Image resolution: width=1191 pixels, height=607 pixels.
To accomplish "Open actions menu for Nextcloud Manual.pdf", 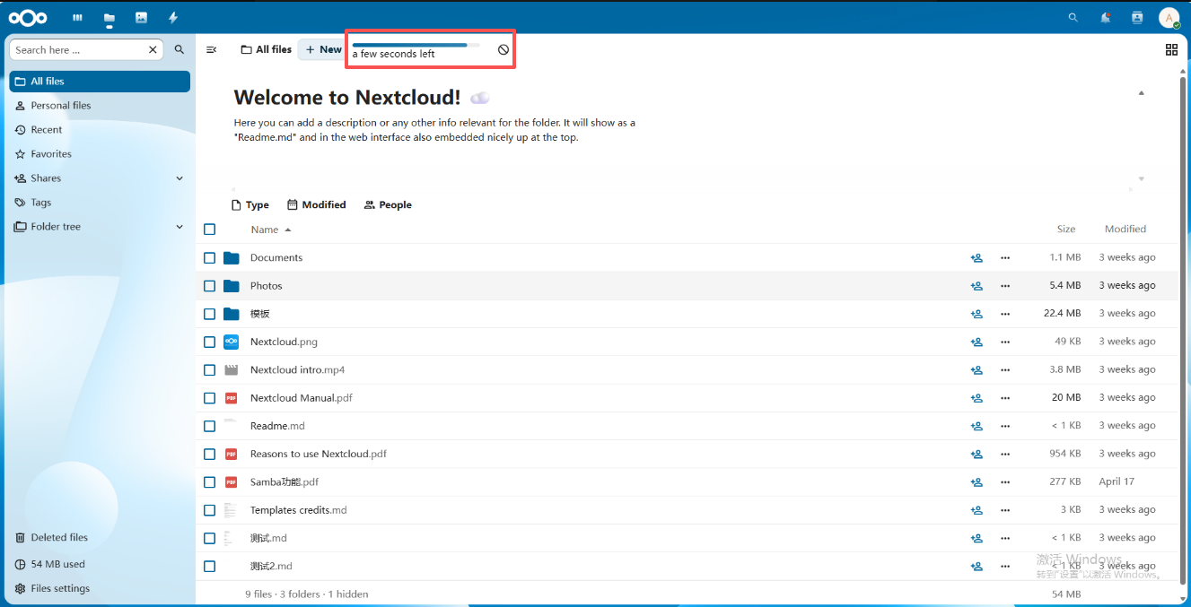I will click(x=1005, y=397).
